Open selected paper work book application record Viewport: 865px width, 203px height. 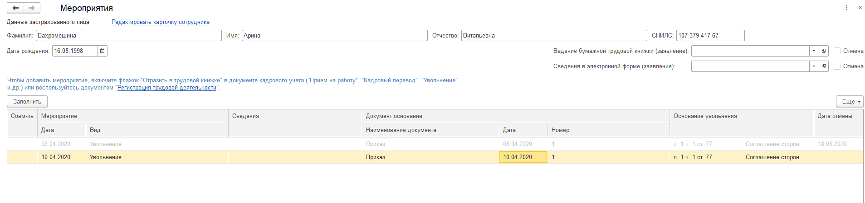point(824,51)
